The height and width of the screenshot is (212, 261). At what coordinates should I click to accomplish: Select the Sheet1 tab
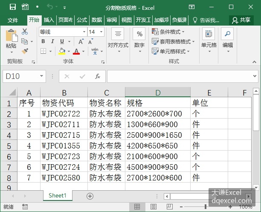click(x=58, y=195)
